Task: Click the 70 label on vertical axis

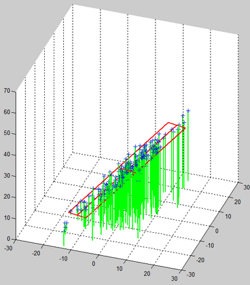Action: 7,91
